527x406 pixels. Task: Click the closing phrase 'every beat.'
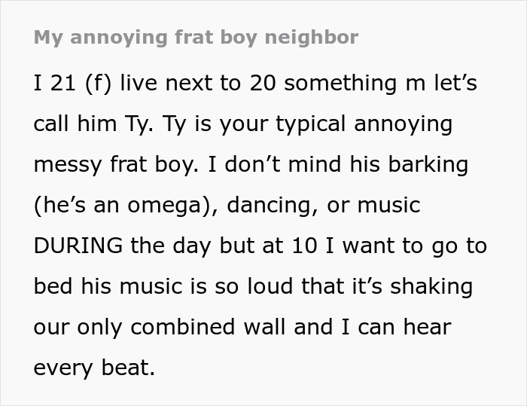[94, 368]
